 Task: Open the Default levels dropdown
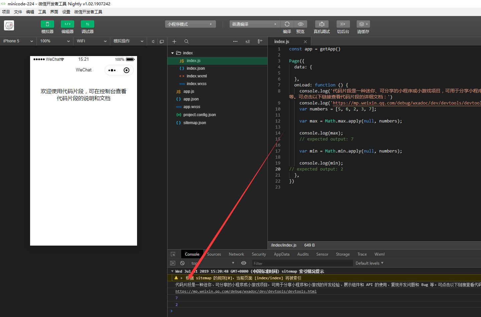coord(369,263)
